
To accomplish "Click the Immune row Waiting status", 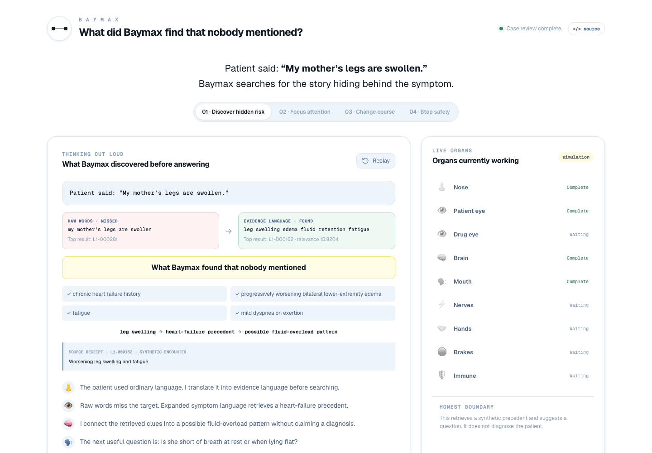I will pos(579,376).
